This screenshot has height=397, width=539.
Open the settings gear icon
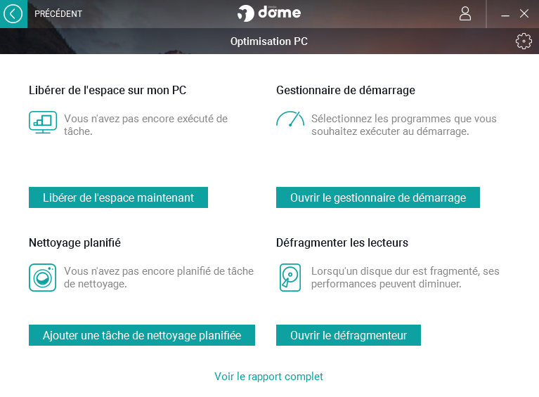point(524,41)
